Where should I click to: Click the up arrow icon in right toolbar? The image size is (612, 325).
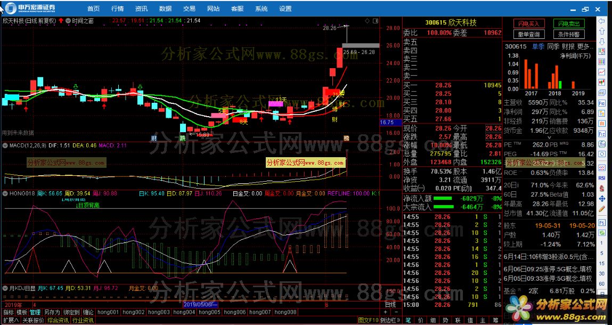click(x=601, y=31)
